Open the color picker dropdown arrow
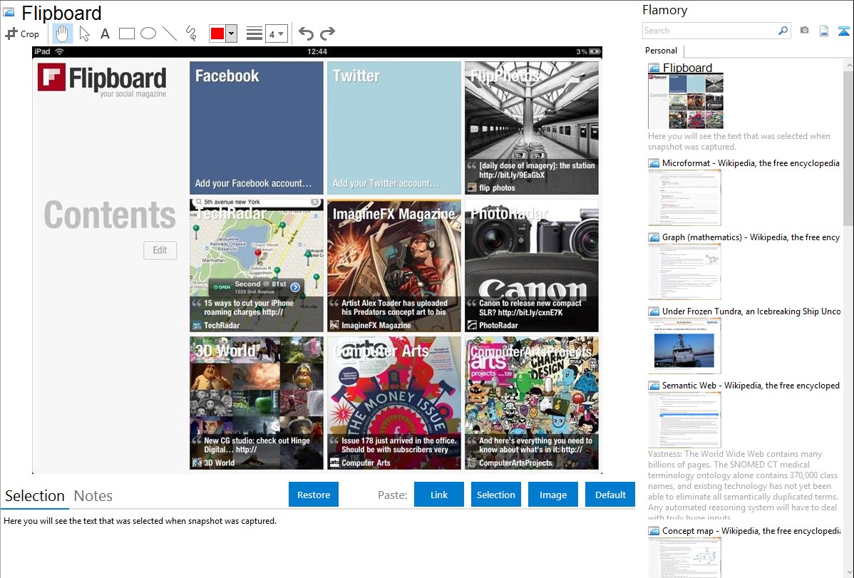The image size is (854, 578). click(x=232, y=33)
